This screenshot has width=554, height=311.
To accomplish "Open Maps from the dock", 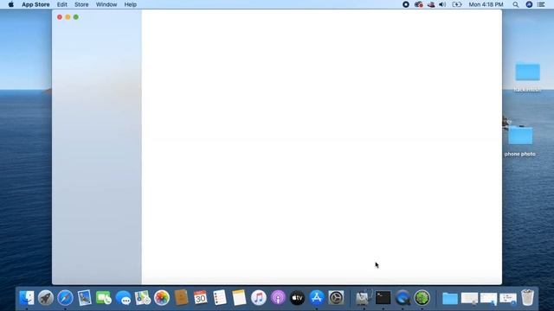I will pyautogui.click(x=143, y=298).
